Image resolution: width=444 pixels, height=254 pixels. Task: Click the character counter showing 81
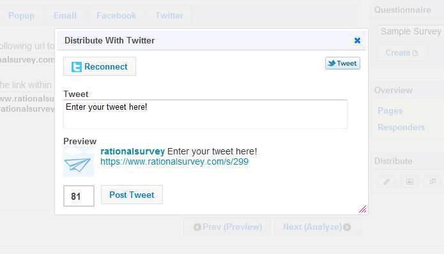click(x=79, y=196)
